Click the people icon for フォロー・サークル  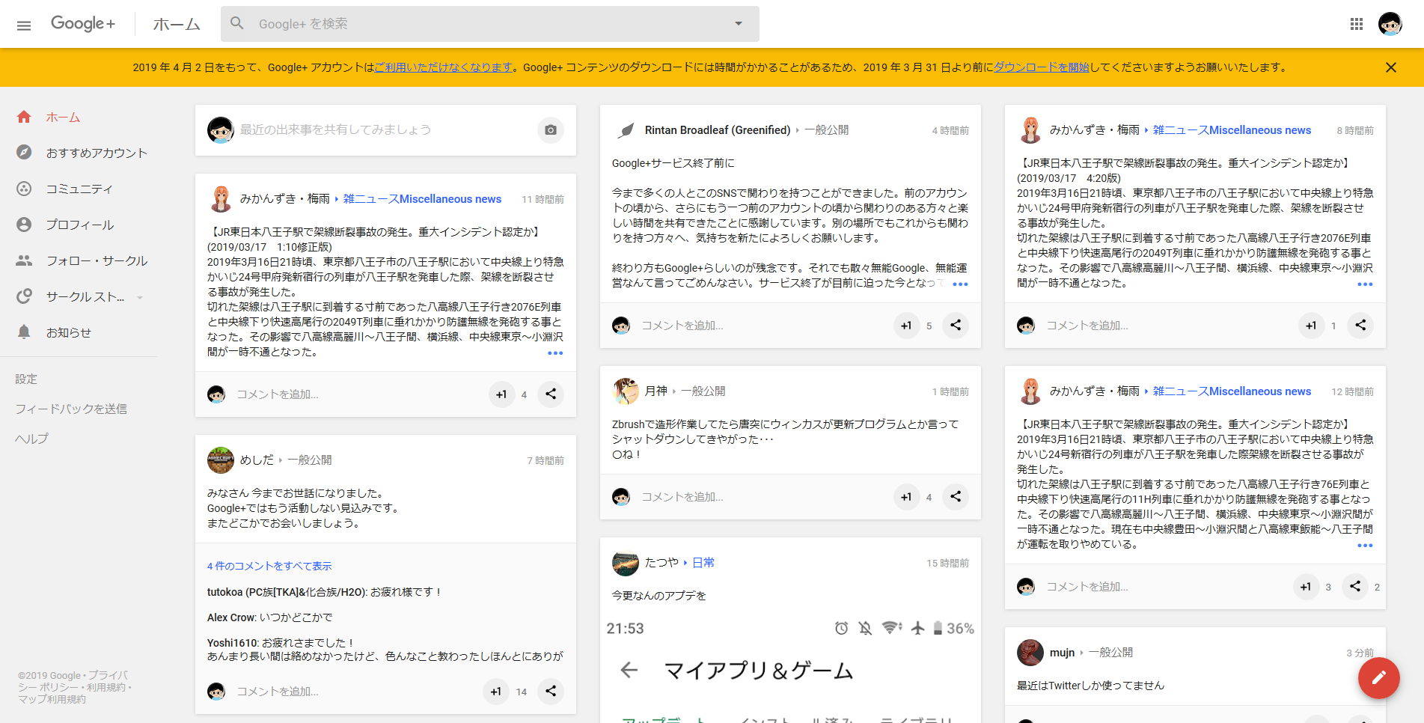click(24, 260)
